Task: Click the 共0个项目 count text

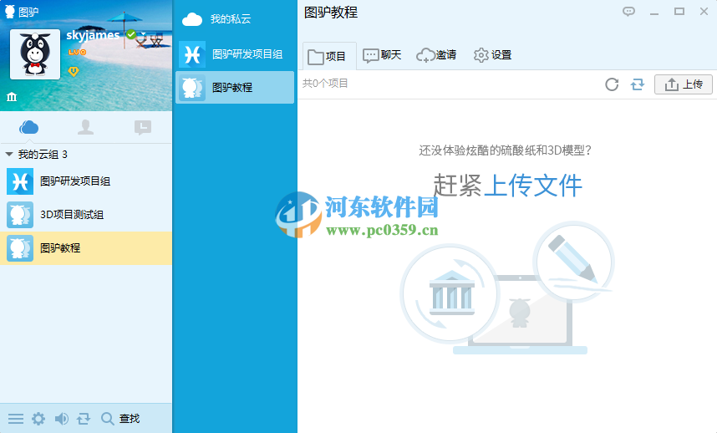Action: [x=325, y=84]
